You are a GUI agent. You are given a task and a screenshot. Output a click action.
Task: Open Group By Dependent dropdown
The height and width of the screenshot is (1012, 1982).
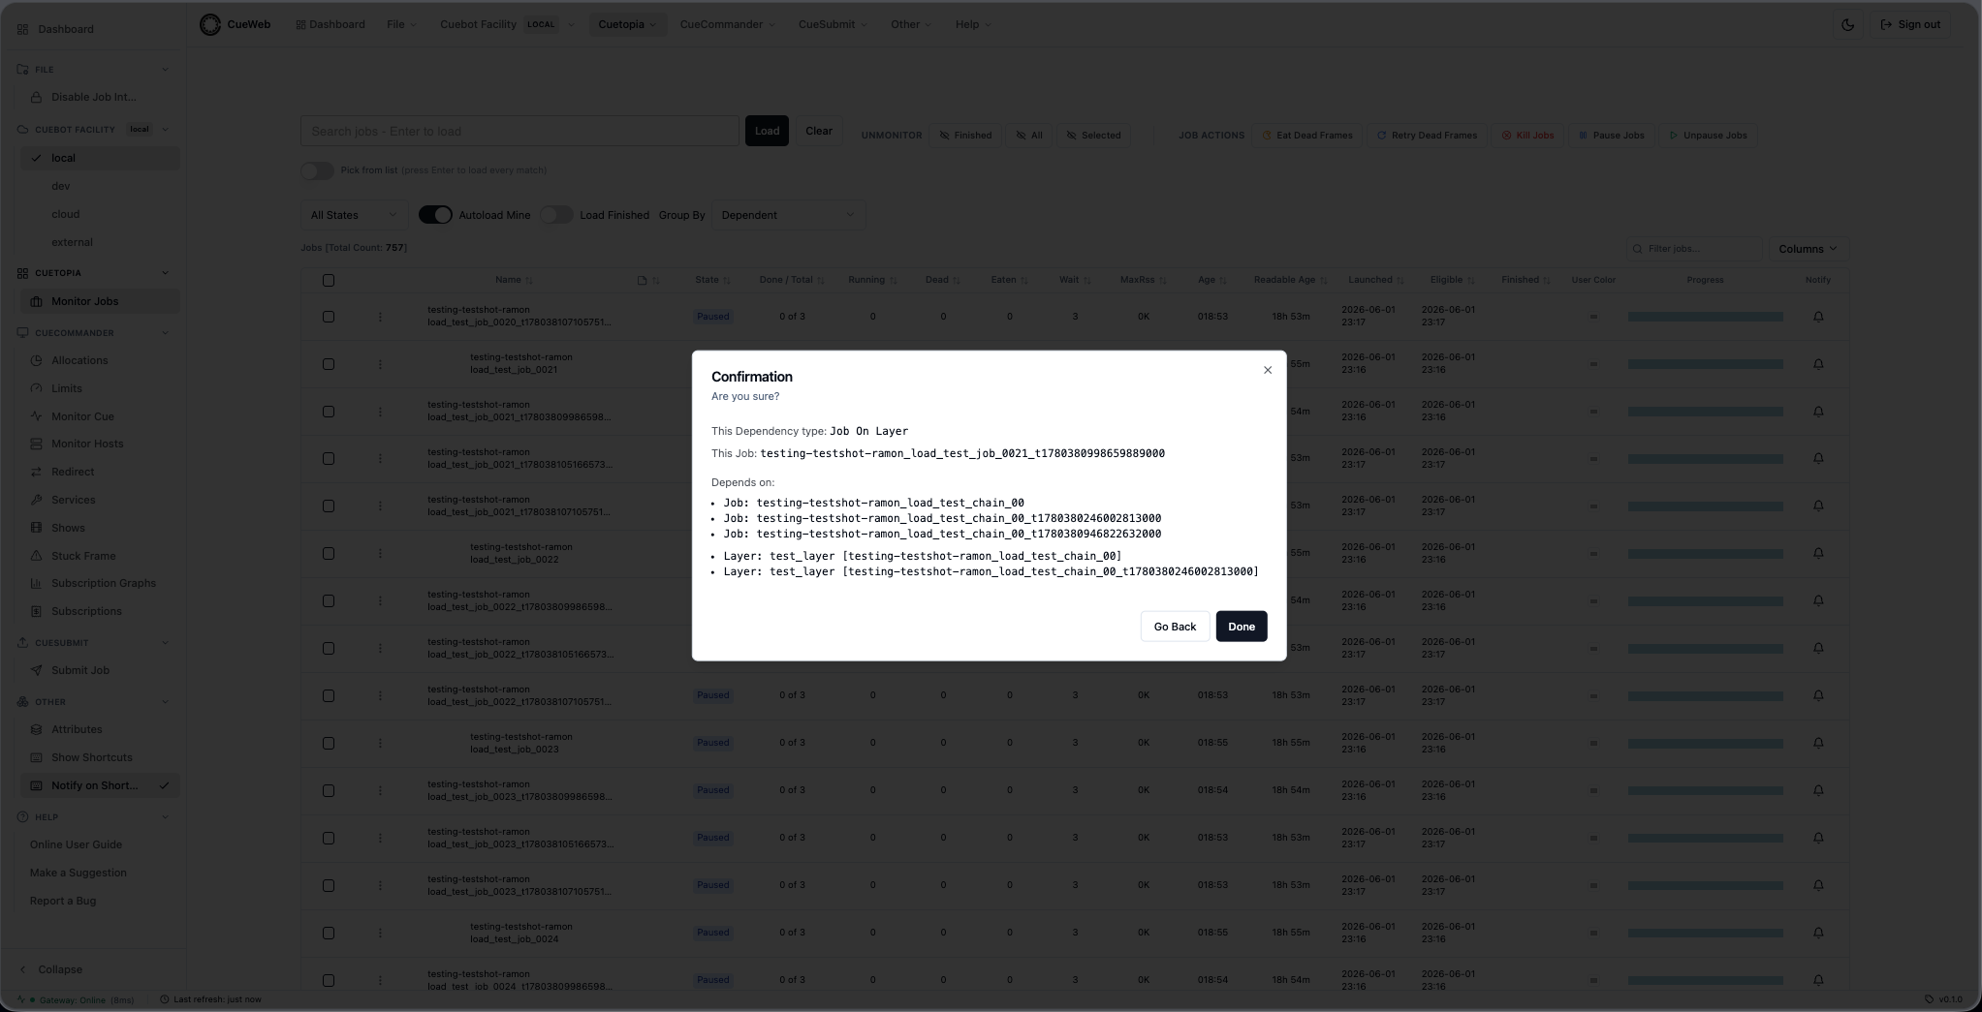tap(788, 215)
